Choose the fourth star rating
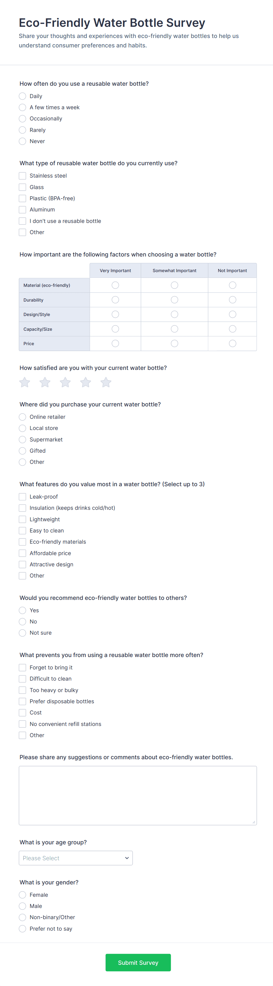The height and width of the screenshot is (986, 273). click(x=86, y=382)
